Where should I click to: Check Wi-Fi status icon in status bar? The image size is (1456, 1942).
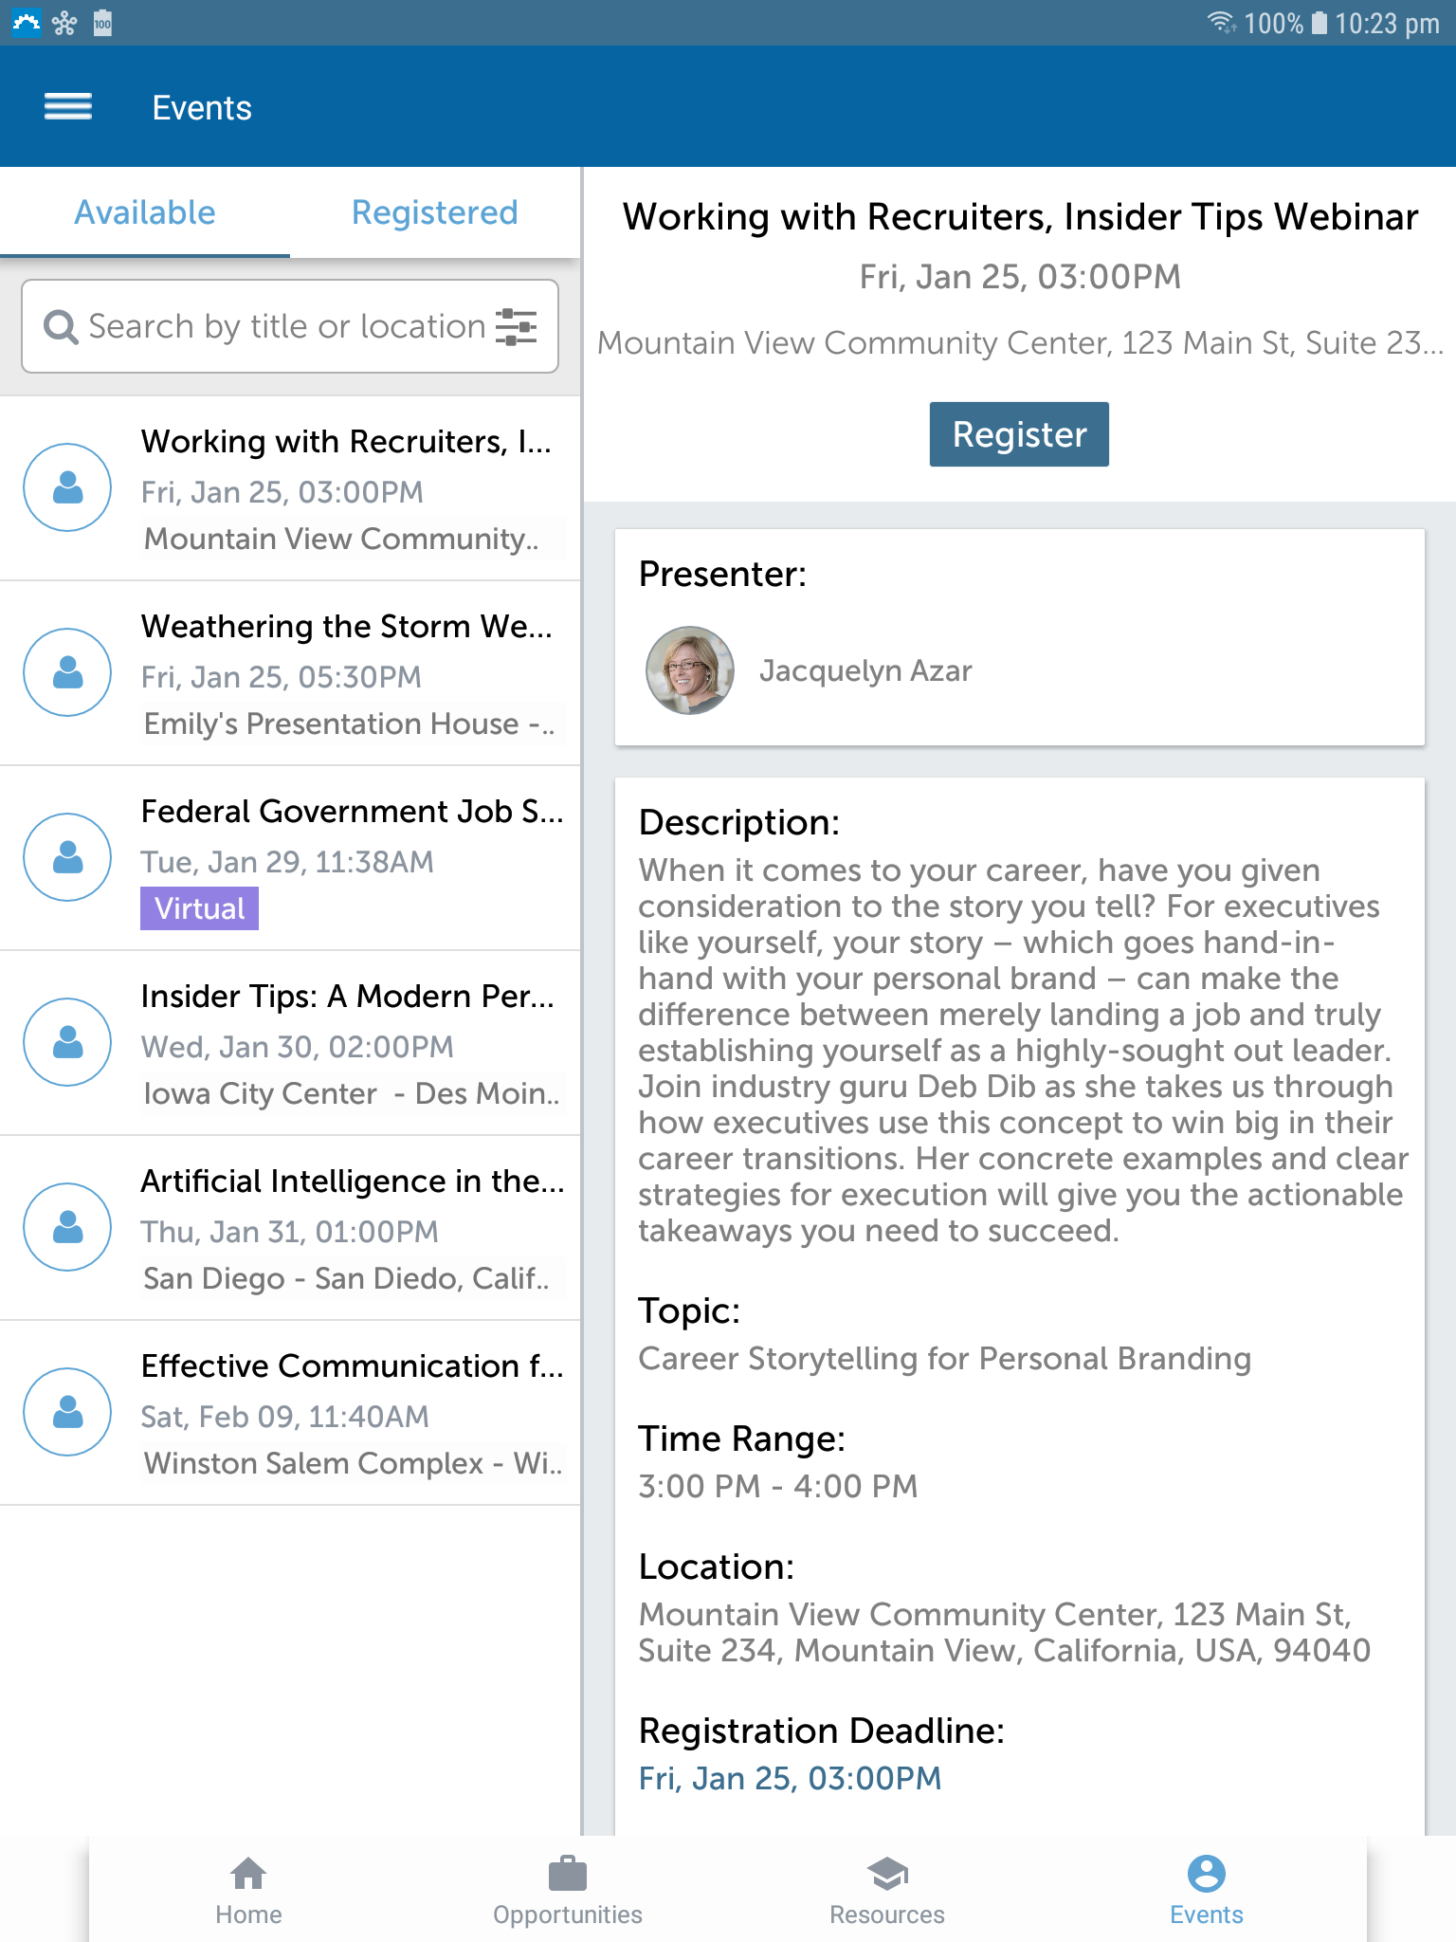[1221, 22]
